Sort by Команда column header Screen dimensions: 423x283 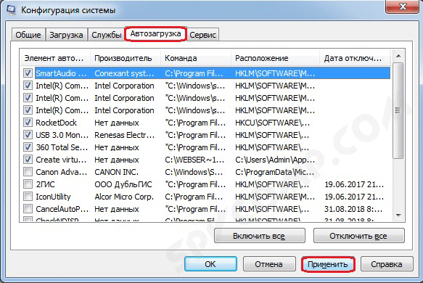(196, 58)
